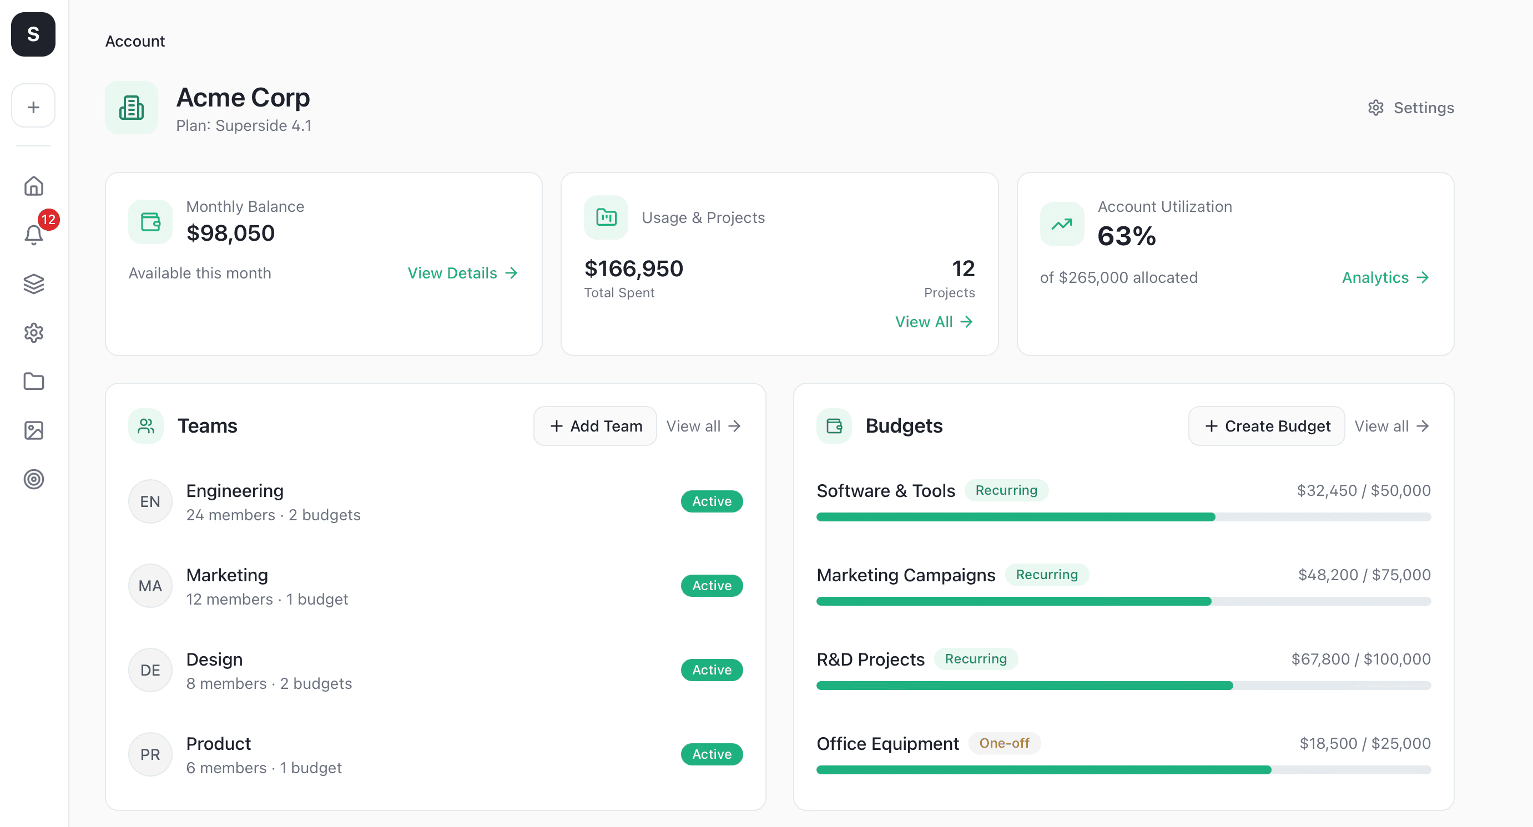Open notifications bell with 12 badge
This screenshot has height=827, width=1533.
[x=33, y=235]
